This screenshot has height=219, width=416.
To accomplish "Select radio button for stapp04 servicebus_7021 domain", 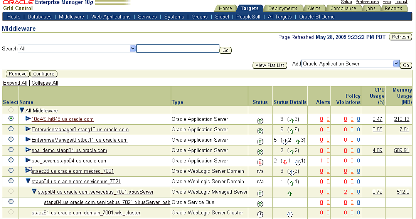I will point(11,181).
